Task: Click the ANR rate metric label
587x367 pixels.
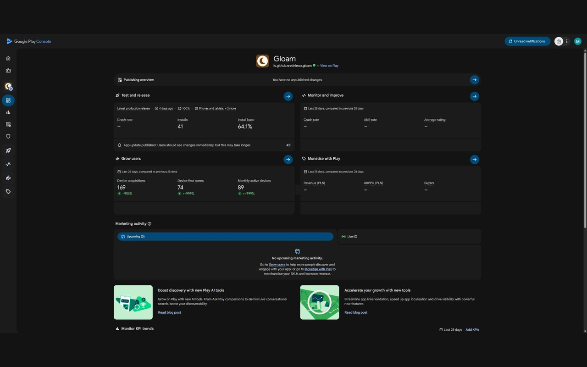Action: click(370, 120)
